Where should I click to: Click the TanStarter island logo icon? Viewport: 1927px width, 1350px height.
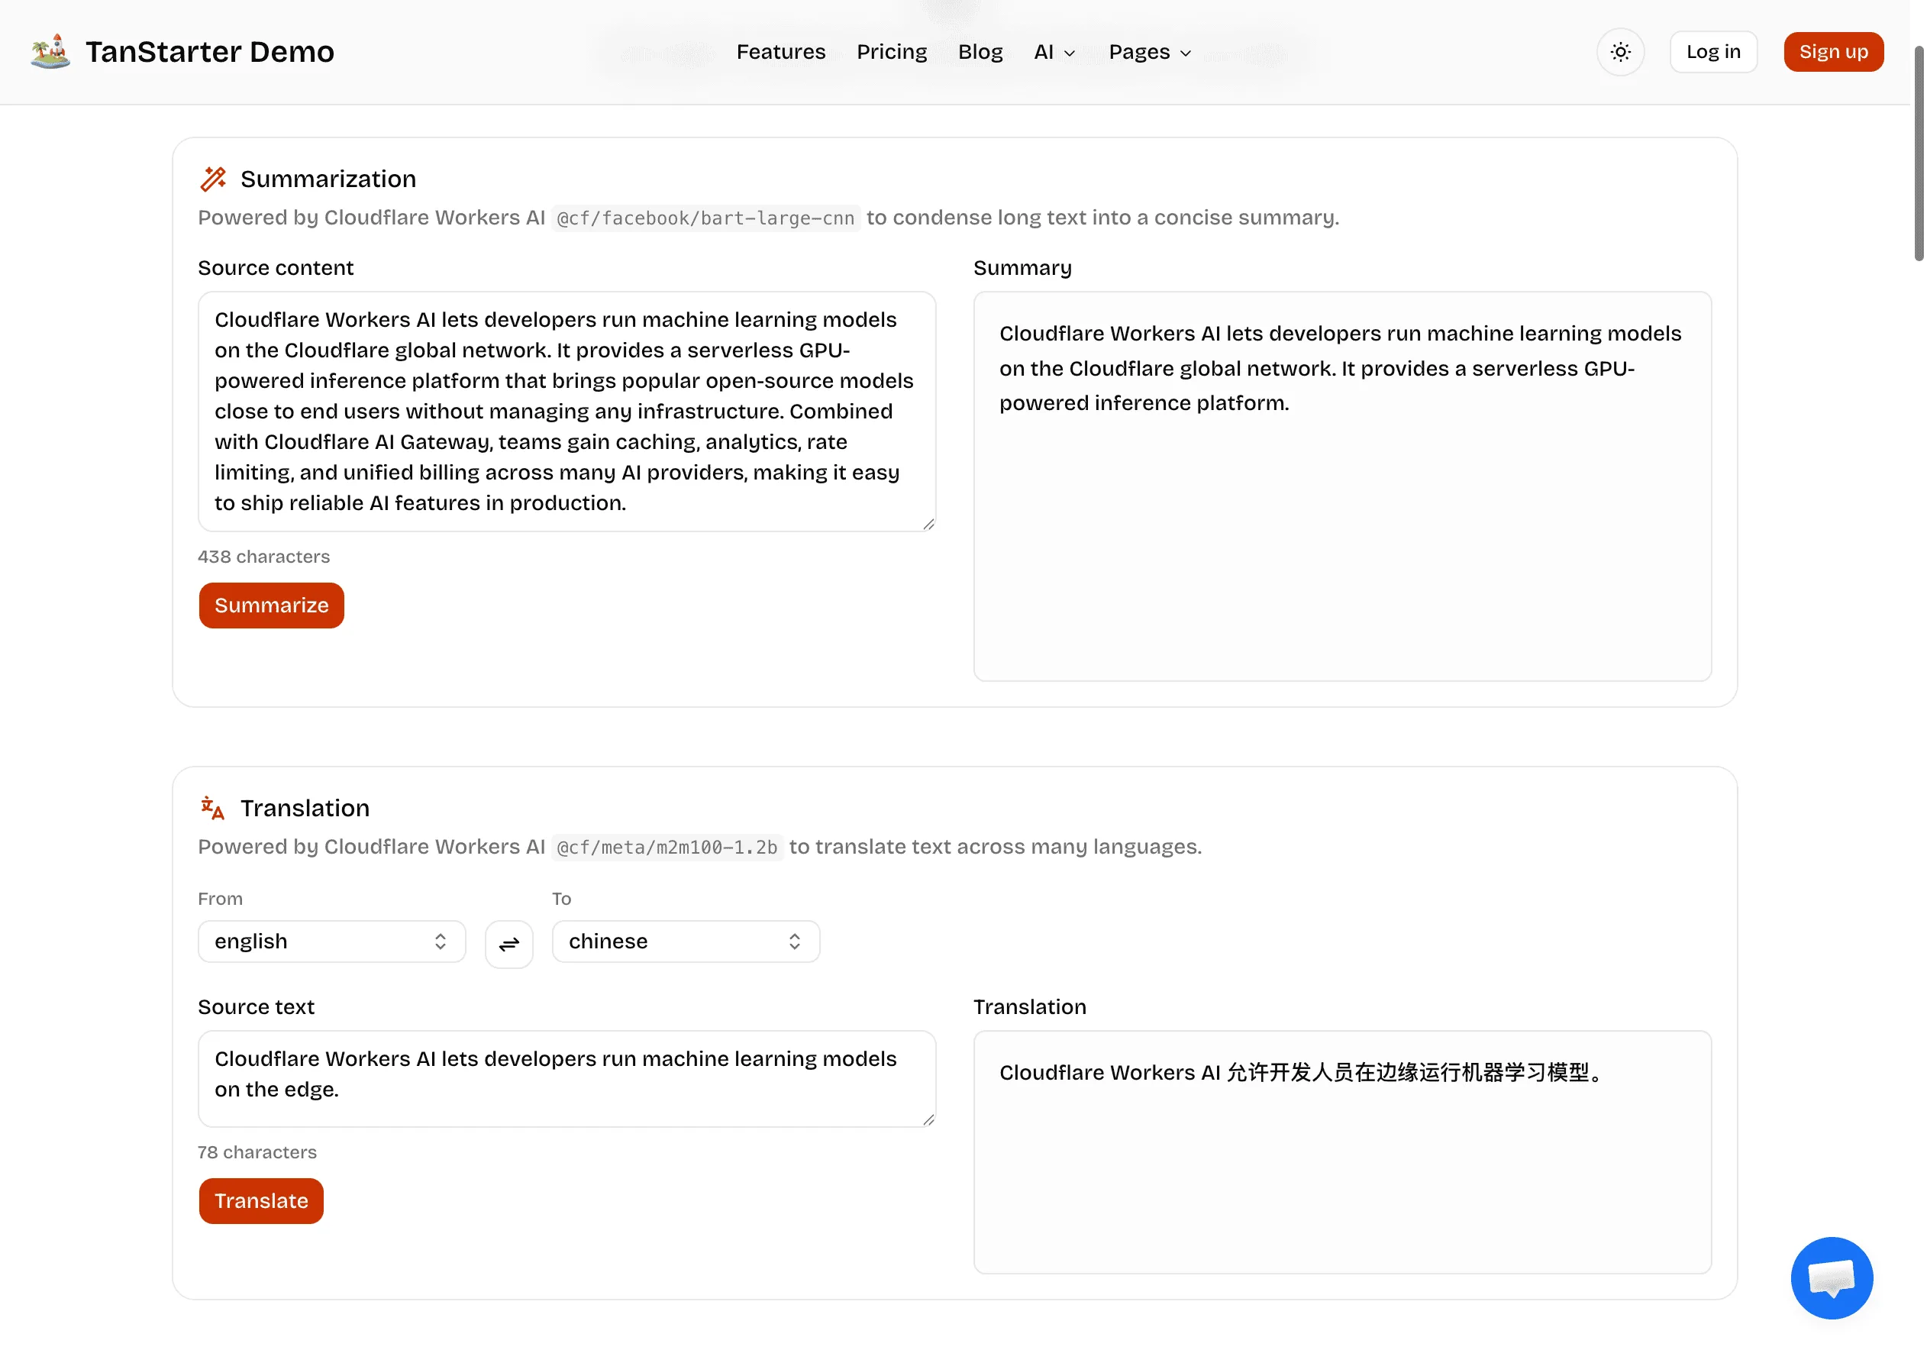(50, 51)
